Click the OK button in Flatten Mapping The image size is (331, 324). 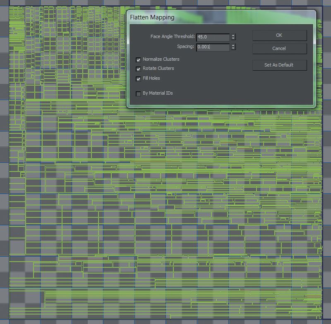[280, 36]
